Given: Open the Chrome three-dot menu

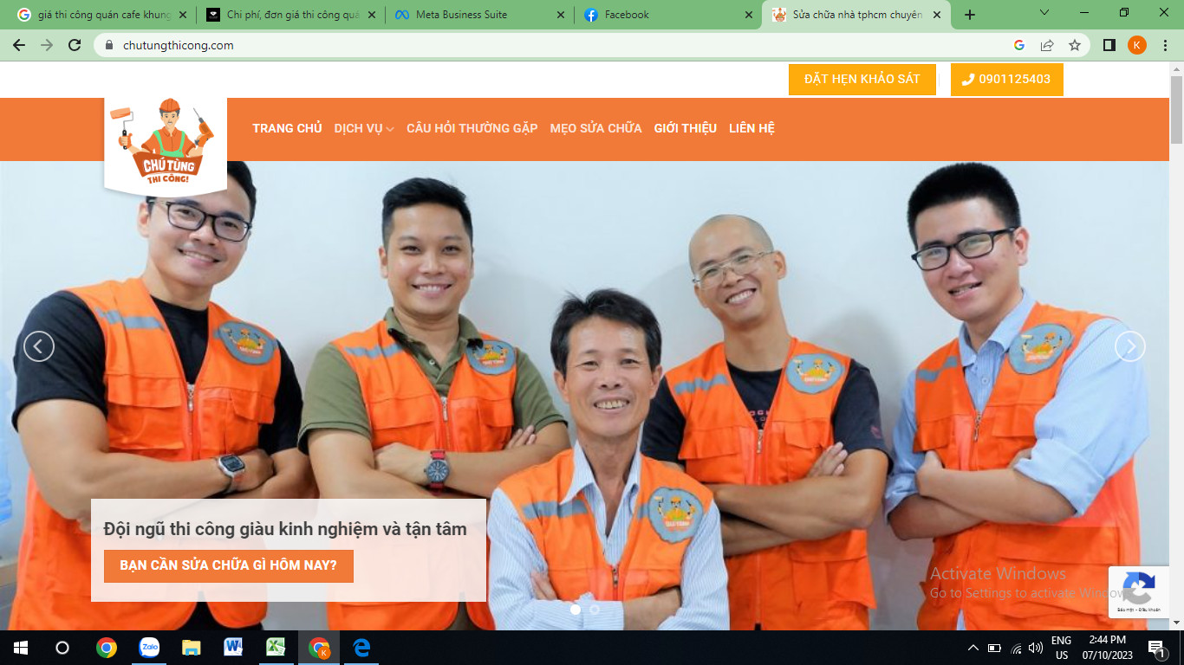Looking at the screenshot, I should click(1165, 45).
